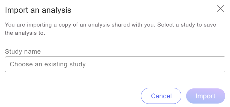Click the text about selecting a study

pyautogui.click(x=110, y=29)
